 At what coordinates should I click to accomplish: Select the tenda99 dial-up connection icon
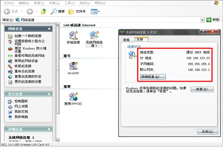[x=73, y=66]
